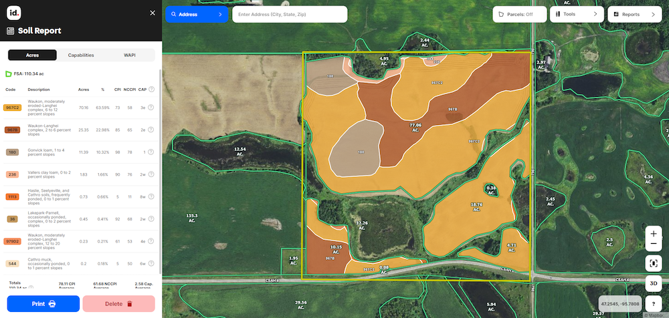Click help icon on the 967C2 row

151,108
